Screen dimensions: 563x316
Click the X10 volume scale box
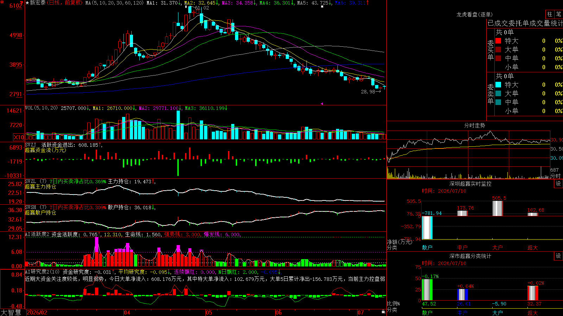point(19,137)
